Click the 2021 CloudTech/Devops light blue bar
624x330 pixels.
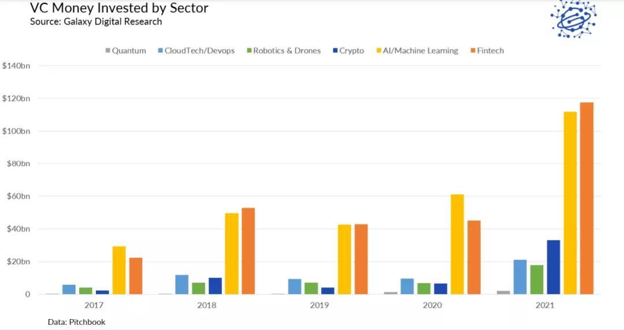(520, 277)
